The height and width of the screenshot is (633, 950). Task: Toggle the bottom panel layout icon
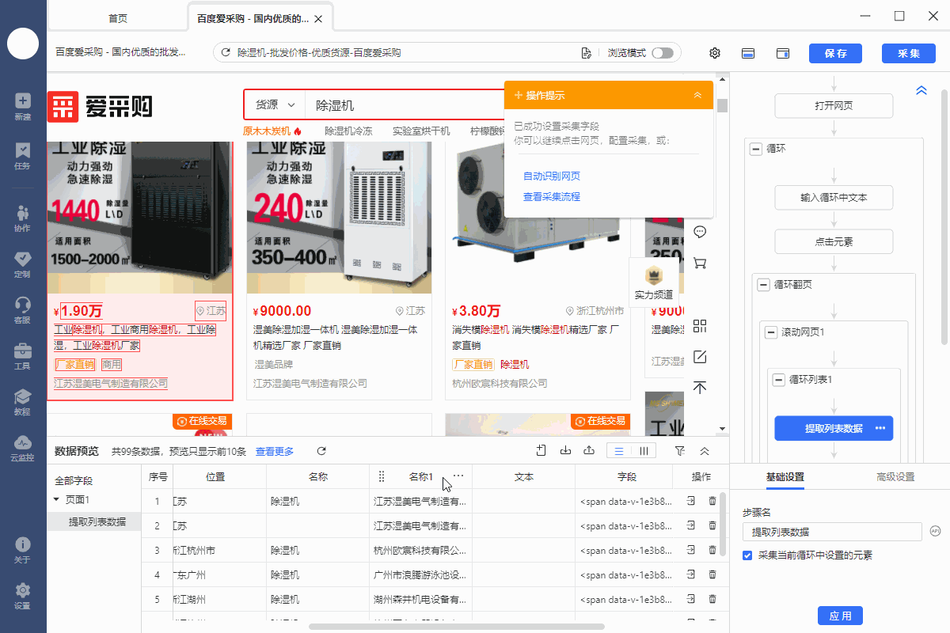(x=748, y=53)
